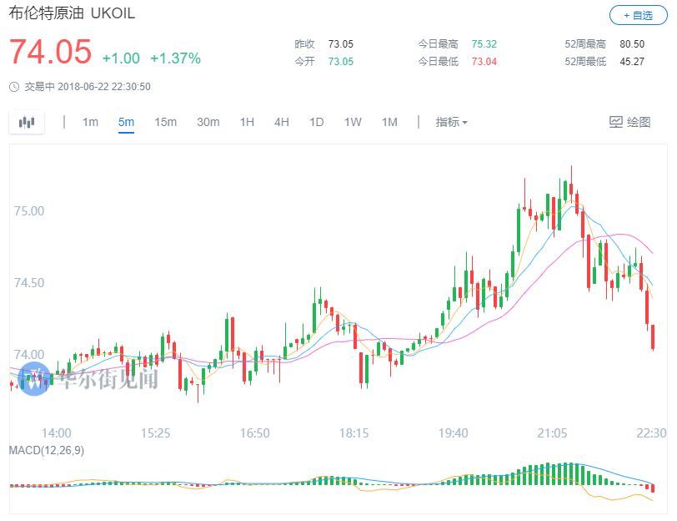Select the 30m timeframe option
The width and height of the screenshot is (677, 521).
point(208,121)
